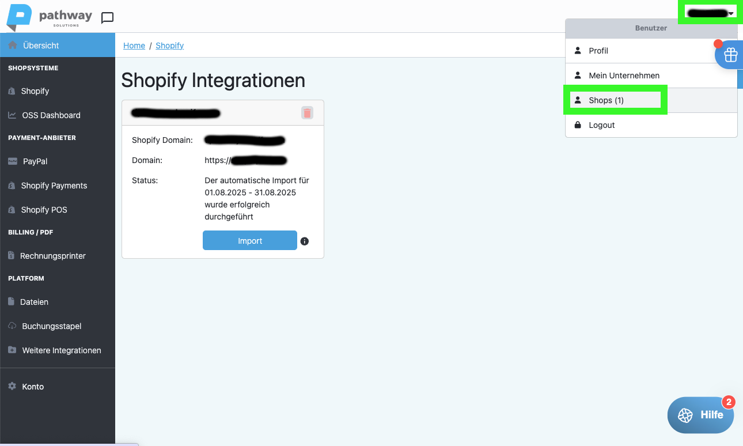
Task: Delete the Shopify integration via trash icon
Action: pos(307,113)
